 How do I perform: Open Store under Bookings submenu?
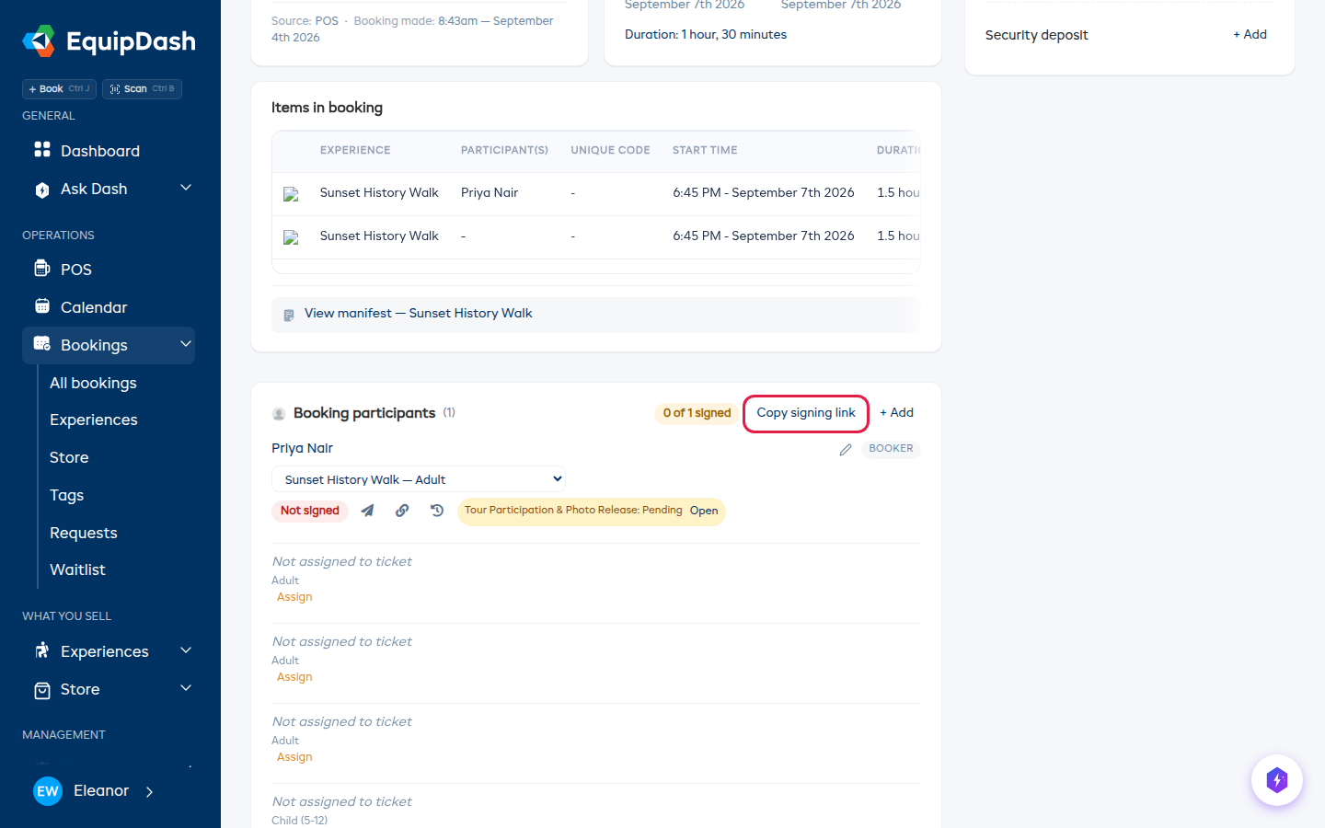click(x=69, y=457)
